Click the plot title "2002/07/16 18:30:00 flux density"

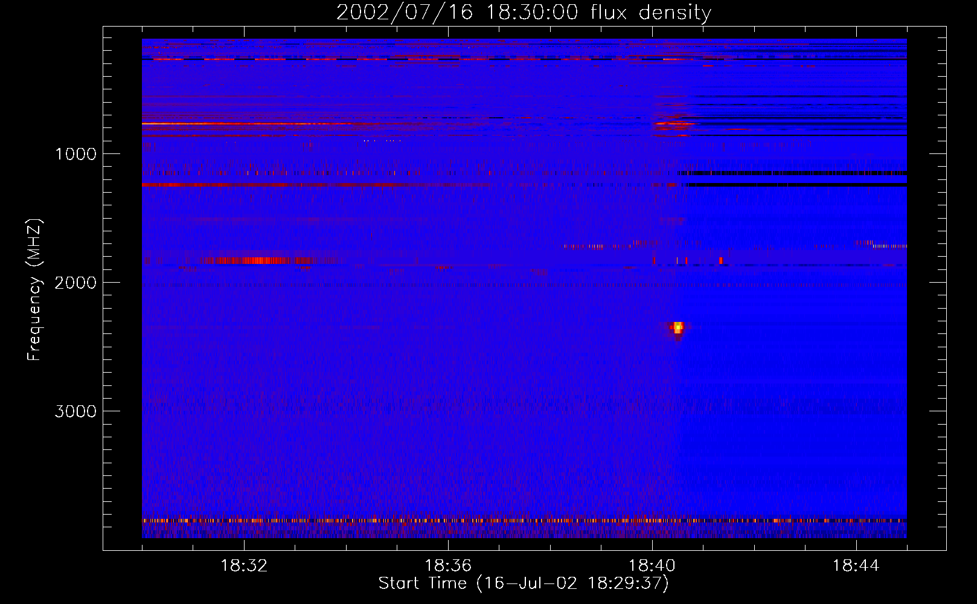[x=524, y=12]
